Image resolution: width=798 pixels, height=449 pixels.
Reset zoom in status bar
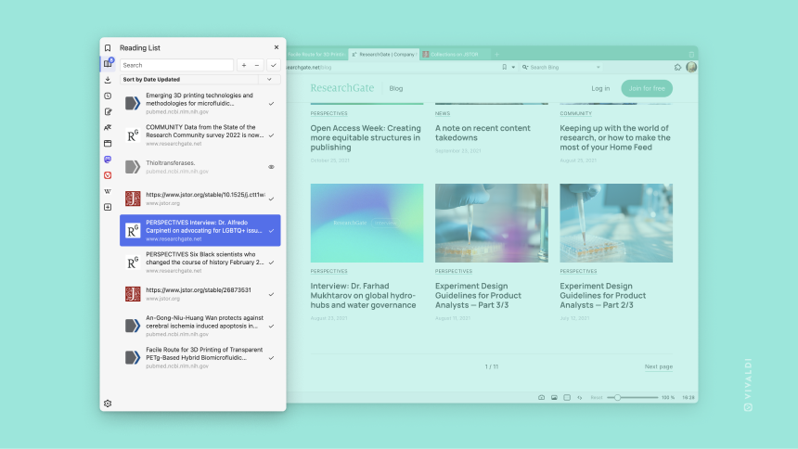[597, 398]
